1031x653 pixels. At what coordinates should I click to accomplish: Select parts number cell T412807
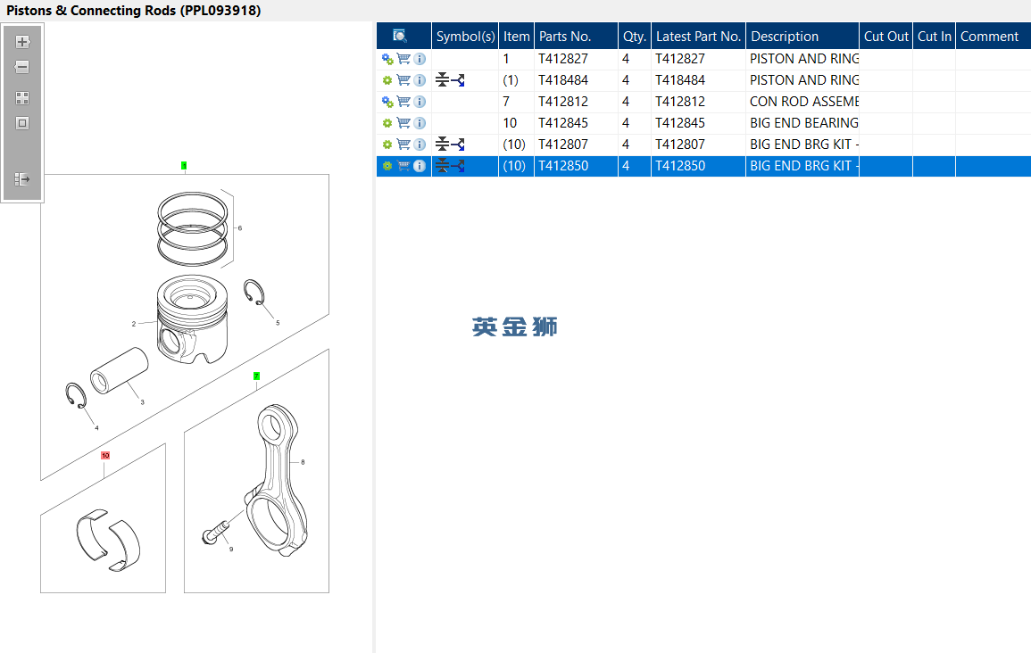[x=576, y=145]
